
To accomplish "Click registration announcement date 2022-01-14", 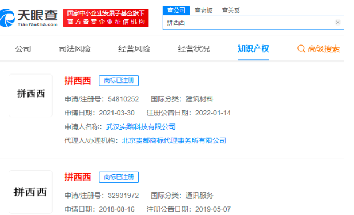I will [213, 113].
